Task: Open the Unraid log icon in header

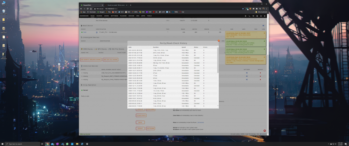Action: (265, 16)
